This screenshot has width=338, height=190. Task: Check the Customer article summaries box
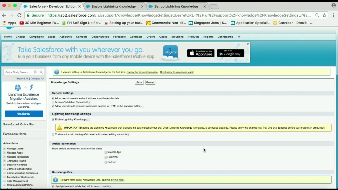(x=106, y=157)
